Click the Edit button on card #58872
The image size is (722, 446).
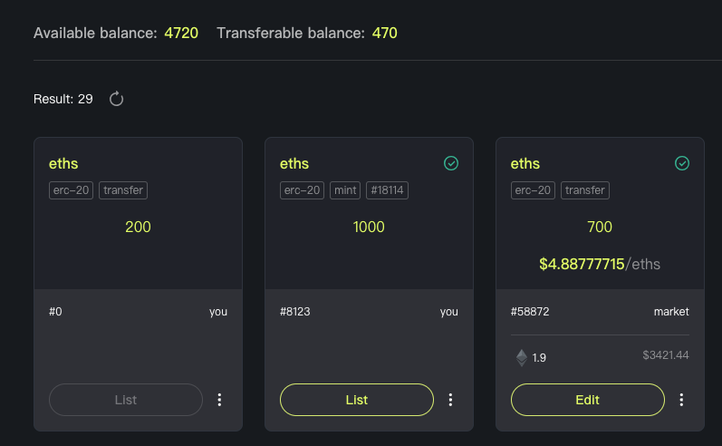[x=588, y=400]
